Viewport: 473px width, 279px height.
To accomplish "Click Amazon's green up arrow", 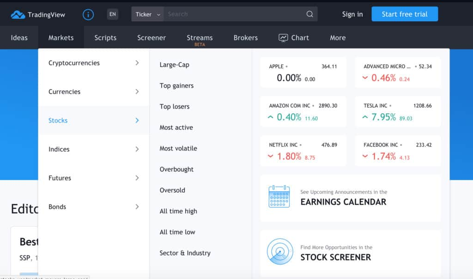I will pos(270,117).
